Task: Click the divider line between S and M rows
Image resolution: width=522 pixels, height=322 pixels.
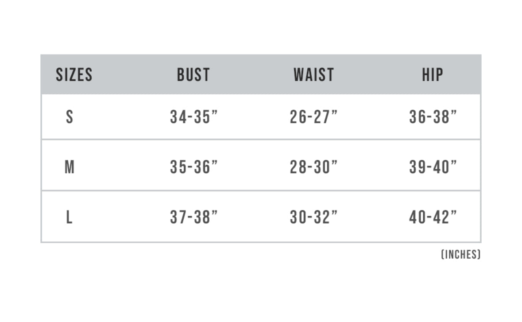Action: click(x=261, y=140)
